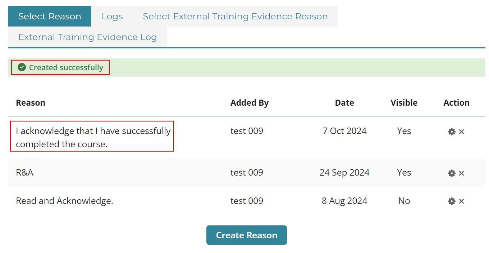Image resolution: width=489 pixels, height=253 pixels.
Task: Delete Read and Acknowledge reason
Action: pos(461,201)
